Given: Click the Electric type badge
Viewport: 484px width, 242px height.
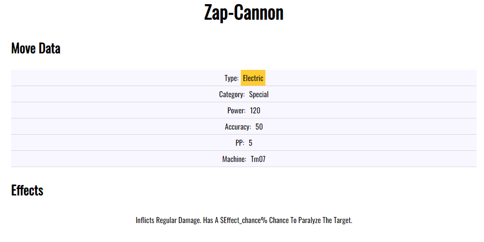Looking at the screenshot, I should pos(253,78).
